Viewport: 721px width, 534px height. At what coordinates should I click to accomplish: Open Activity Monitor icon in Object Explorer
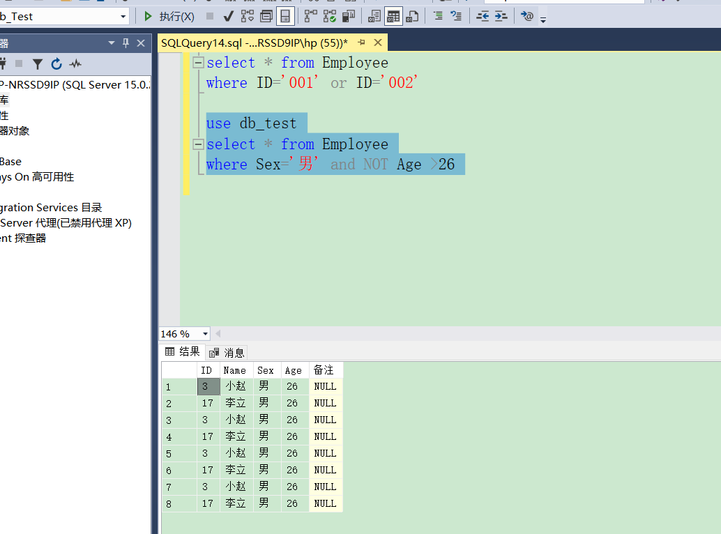[75, 64]
